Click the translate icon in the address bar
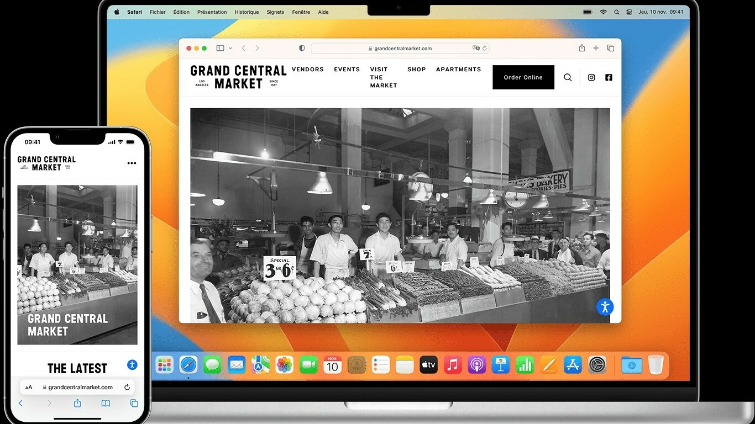 pos(476,48)
